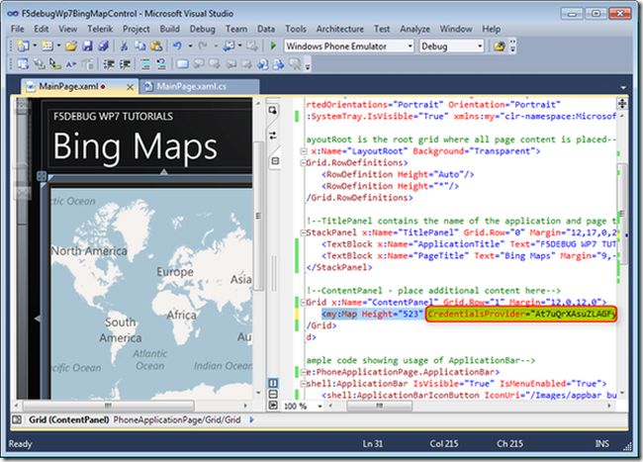This screenshot has height=462, width=643.
Task: Click the PhoneApplicationPage/Grid/Grid path text
Action: pyautogui.click(x=174, y=420)
